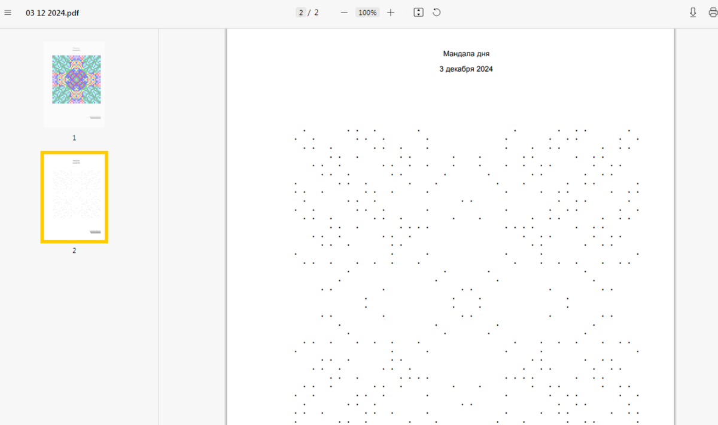Toggle the sidebar menu hamburger icon
This screenshot has width=718, height=425.
(x=8, y=13)
